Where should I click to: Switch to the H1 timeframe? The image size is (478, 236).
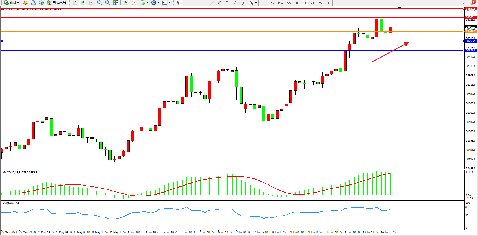click(x=296, y=3)
